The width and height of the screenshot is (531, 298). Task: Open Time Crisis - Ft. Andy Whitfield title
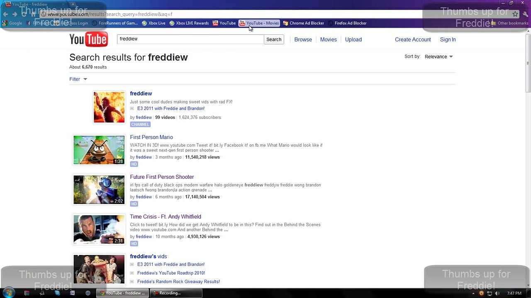(166, 217)
